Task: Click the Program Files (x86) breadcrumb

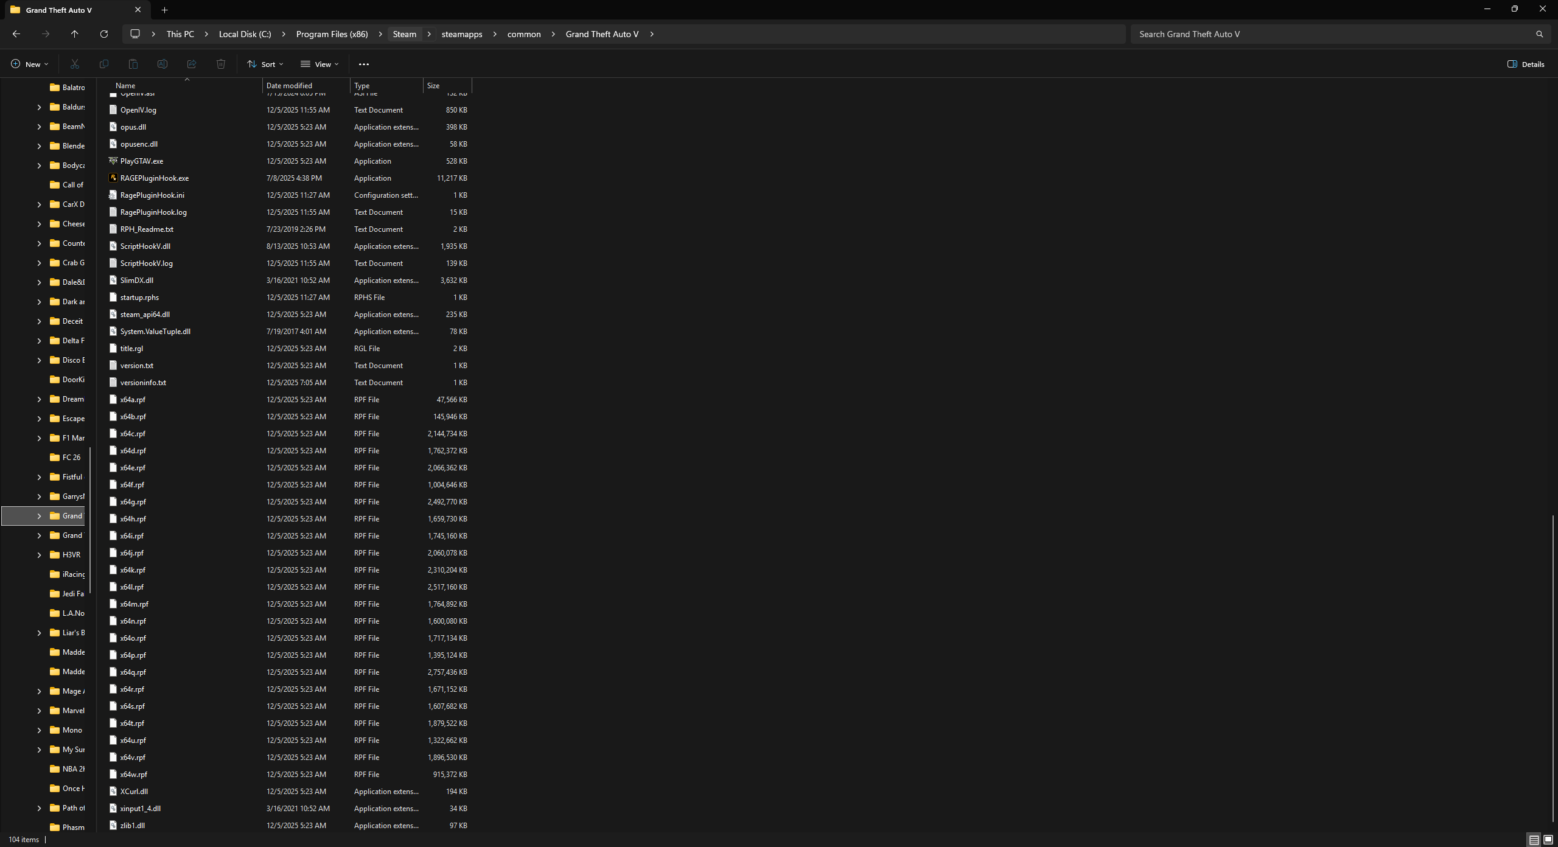Action: [332, 34]
